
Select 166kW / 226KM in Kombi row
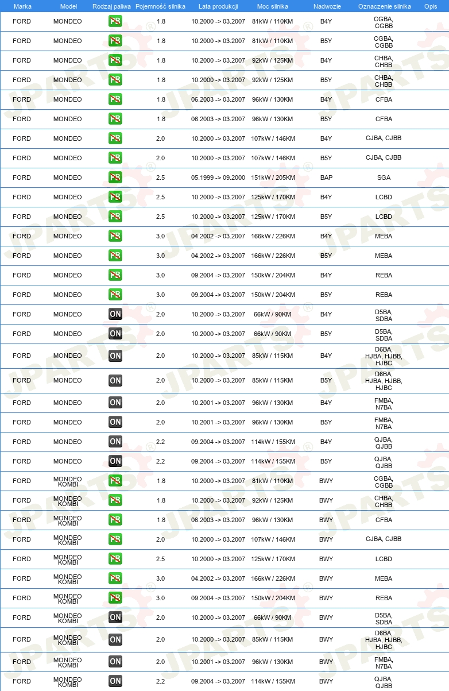pos(273,579)
